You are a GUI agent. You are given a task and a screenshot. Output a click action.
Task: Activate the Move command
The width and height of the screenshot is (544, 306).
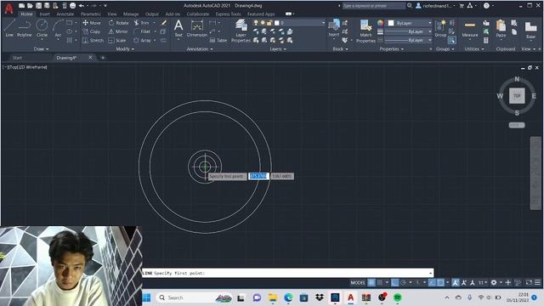(x=92, y=23)
